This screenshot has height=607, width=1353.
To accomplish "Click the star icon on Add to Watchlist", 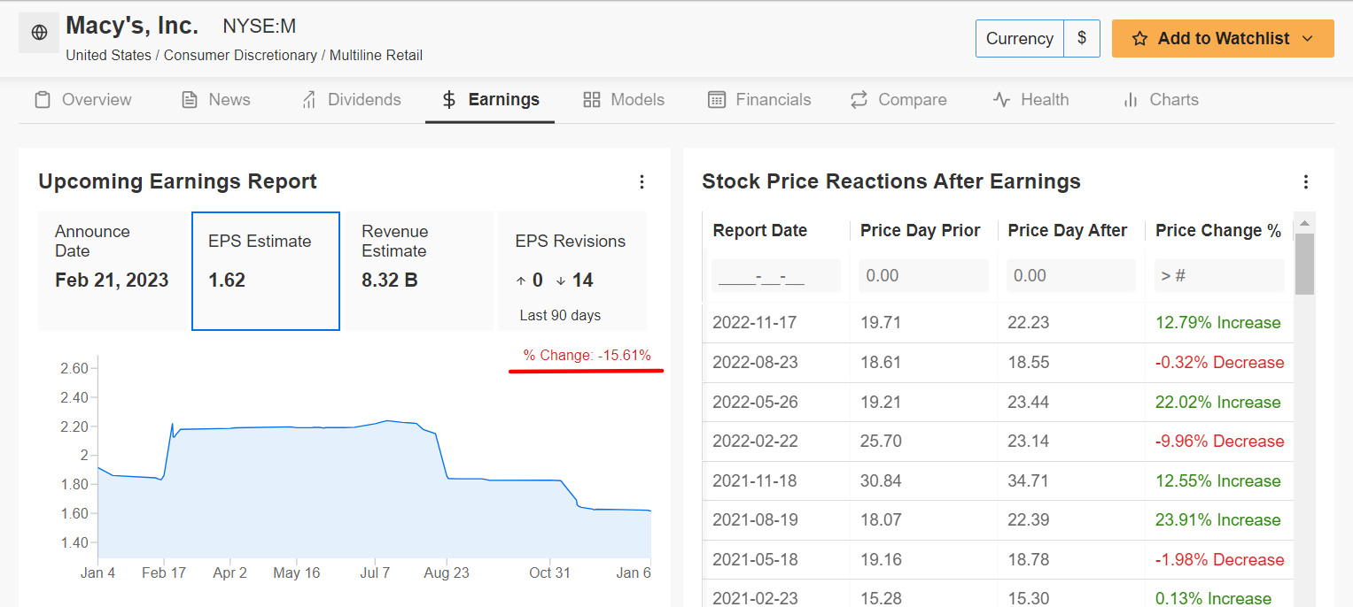I will point(1139,39).
